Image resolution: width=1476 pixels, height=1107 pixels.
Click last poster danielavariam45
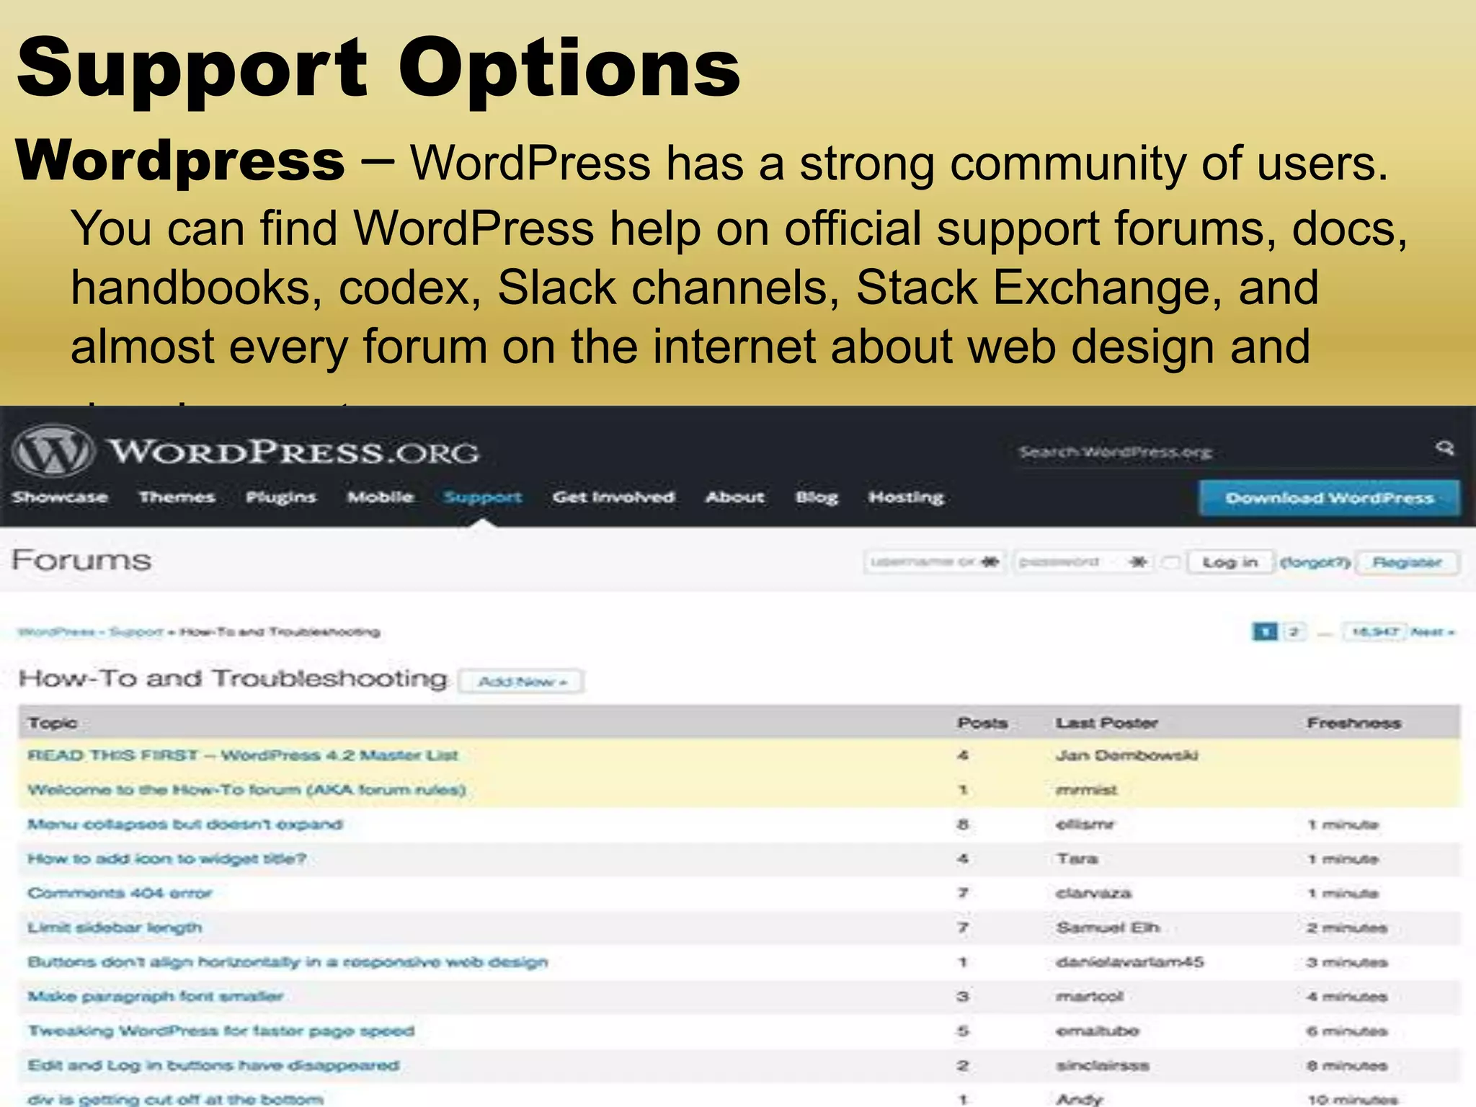(1129, 962)
